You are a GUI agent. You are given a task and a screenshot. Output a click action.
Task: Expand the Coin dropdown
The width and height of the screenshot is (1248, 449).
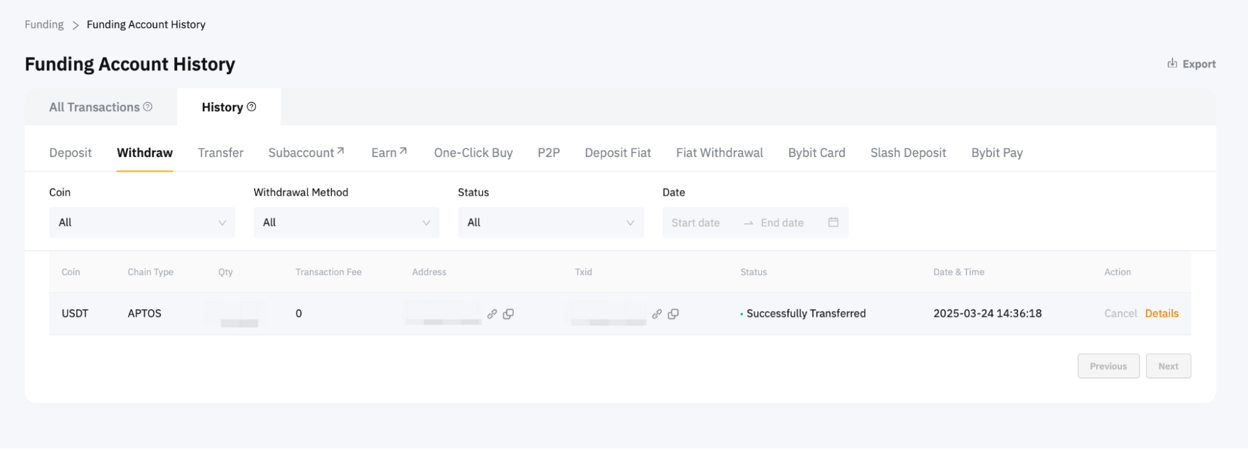point(142,223)
